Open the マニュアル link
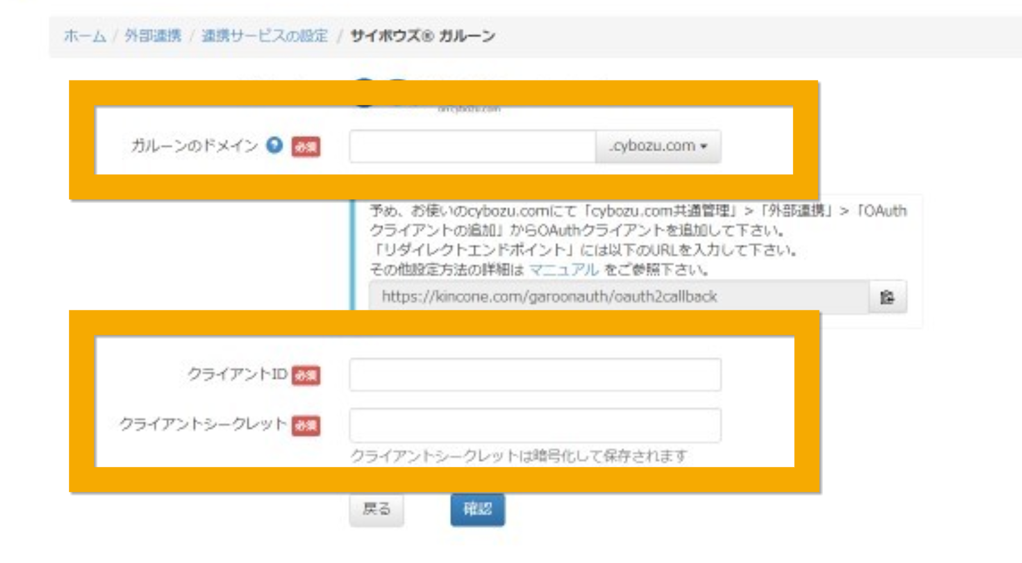 [x=564, y=270]
